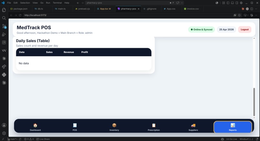Open the File menu
The width and height of the screenshot is (260, 141).
click(9, 3)
